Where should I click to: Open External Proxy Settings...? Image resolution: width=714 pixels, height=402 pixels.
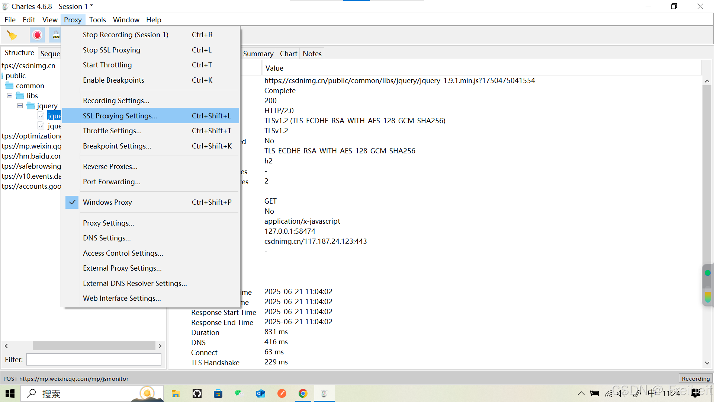(x=150, y=268)
